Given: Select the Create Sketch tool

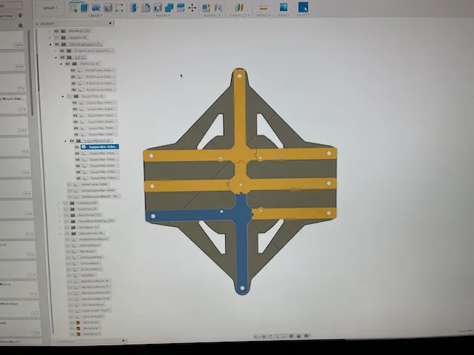Looking at the screenshot, I should (73, 8).
